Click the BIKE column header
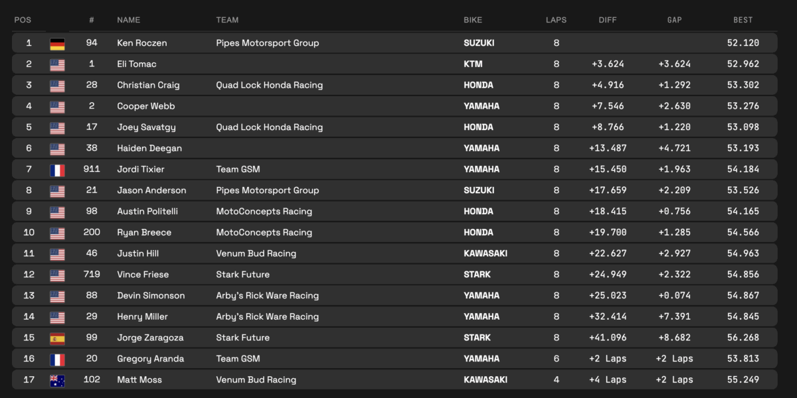 click(x=473, y=20)
